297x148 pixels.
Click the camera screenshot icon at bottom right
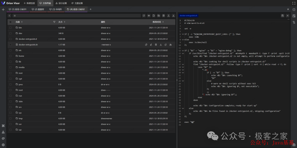pyautogui.click(x=294, y=145)
